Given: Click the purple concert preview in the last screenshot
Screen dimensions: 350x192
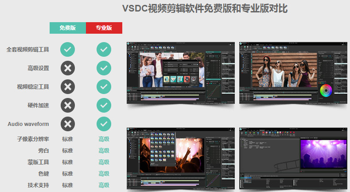Looking at the screenshot, I should pos(323,154).
